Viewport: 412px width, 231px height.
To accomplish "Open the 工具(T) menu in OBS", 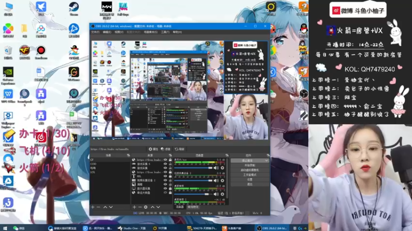I will [x=165, y=32].
